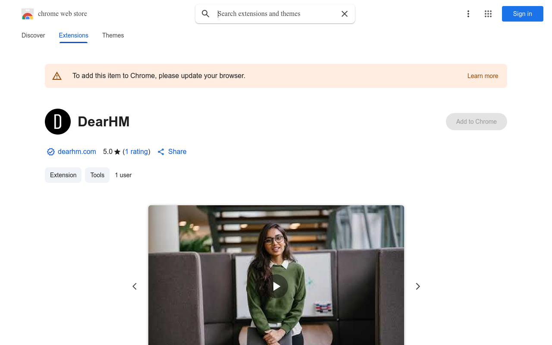
Task: Click the Sign in button
Action: pyautogui.click(x=523, y=14)
